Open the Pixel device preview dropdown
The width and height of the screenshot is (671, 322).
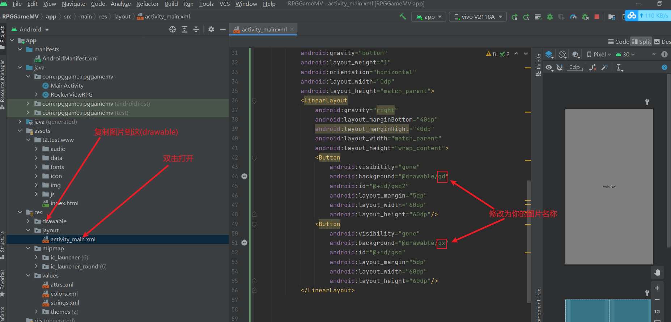click(x=599, y=54)
